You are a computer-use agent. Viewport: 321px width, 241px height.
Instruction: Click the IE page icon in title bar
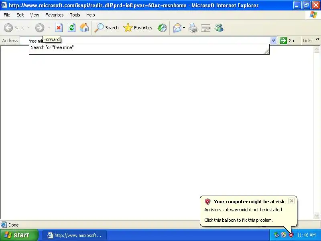pos(4,5)
